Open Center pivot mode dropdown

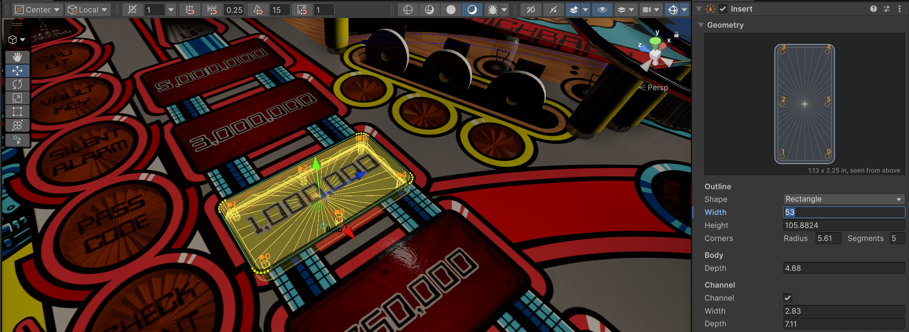(x=38, y=10)
